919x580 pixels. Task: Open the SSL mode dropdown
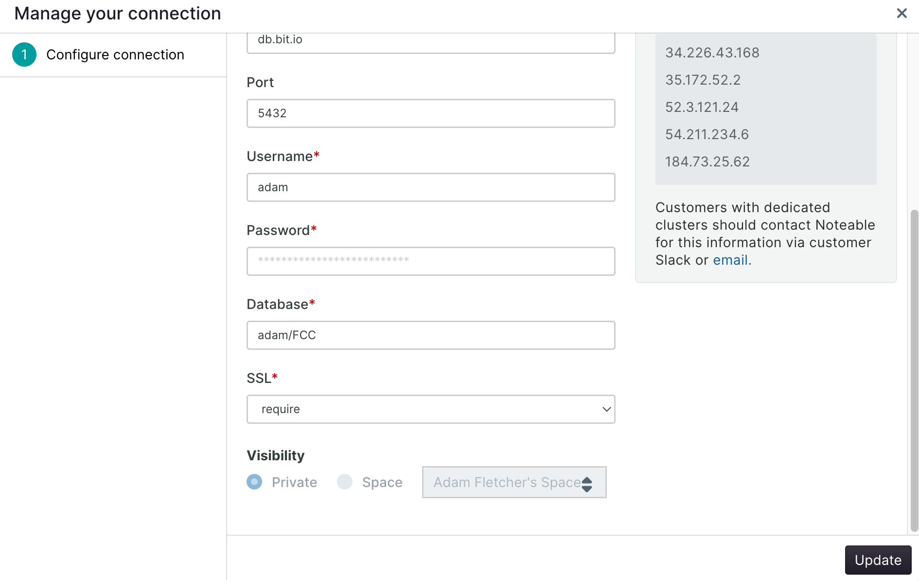(x=430, y=409)
